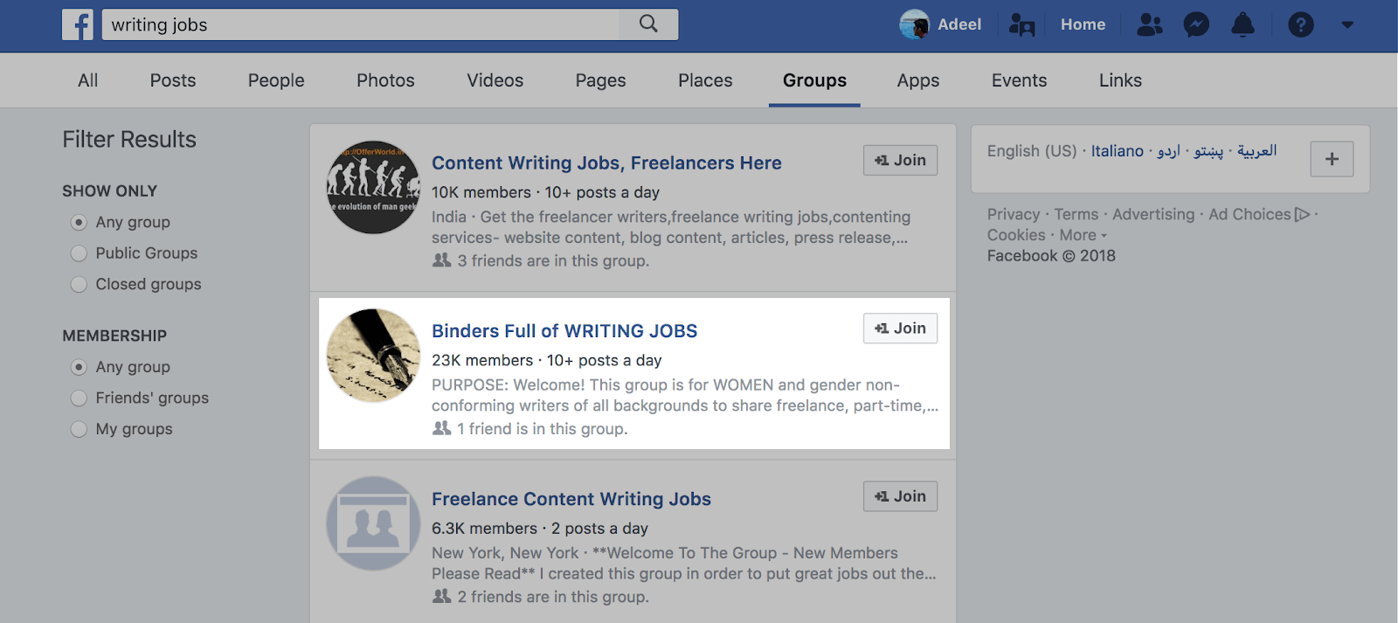Click the plus icon to add language
Screen dimensions: 1398x623
point(1332,159)
